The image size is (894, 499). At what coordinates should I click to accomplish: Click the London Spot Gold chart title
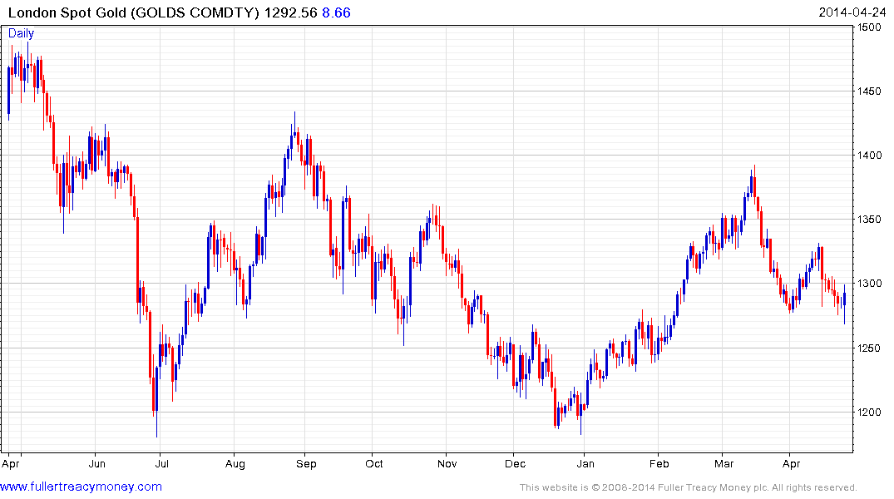pyautogui.click(x=134, y=12)
